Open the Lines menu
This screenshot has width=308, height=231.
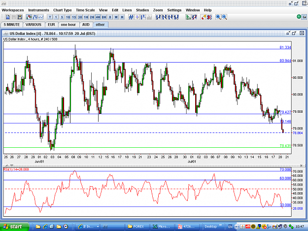127,10
